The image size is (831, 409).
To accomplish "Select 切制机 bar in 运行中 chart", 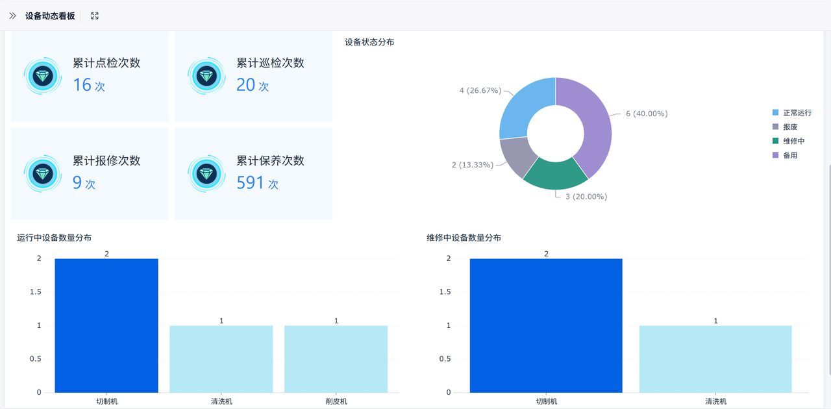I will [x=106, y=325].
